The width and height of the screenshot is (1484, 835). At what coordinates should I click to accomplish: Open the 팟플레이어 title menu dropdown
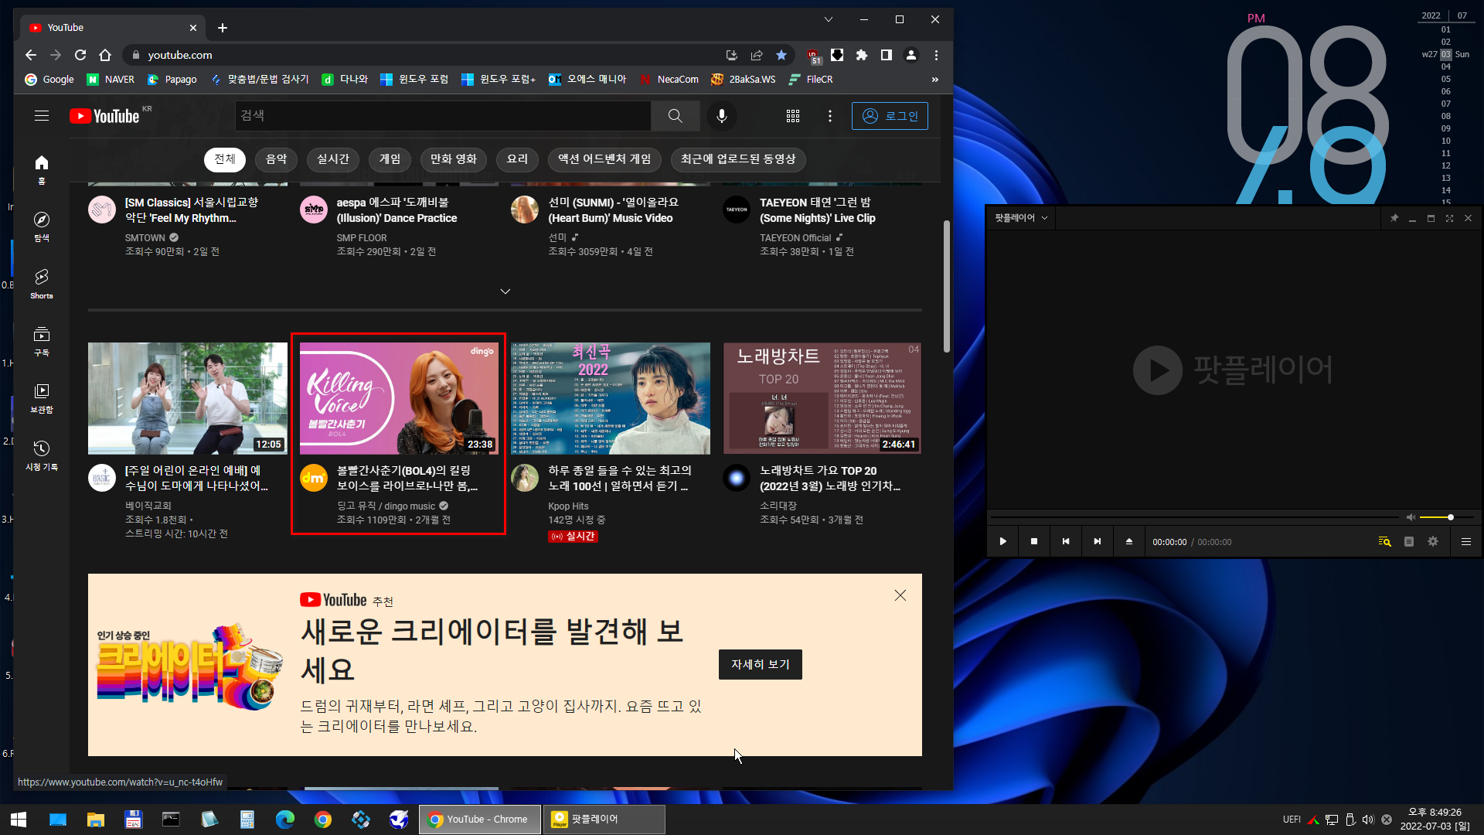[1021, 218]
